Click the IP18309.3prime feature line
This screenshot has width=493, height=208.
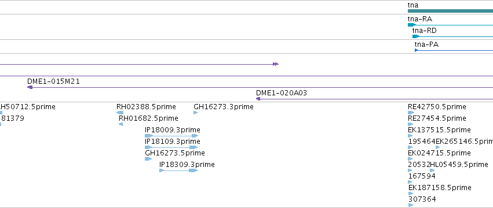pos(178,170)
